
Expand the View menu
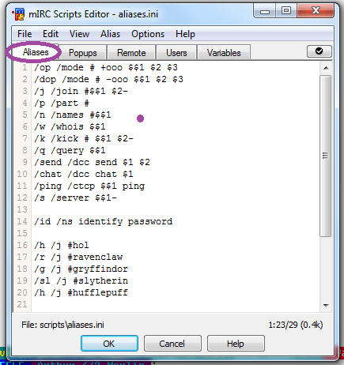[x=79, y=34]
